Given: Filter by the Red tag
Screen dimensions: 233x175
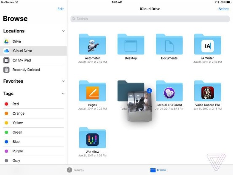Looking at the screenshot, I should click(x=34, y=104).
